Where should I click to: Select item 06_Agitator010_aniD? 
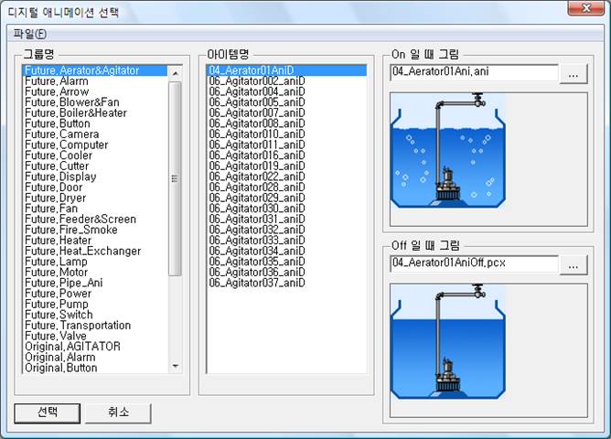[286, 134]
